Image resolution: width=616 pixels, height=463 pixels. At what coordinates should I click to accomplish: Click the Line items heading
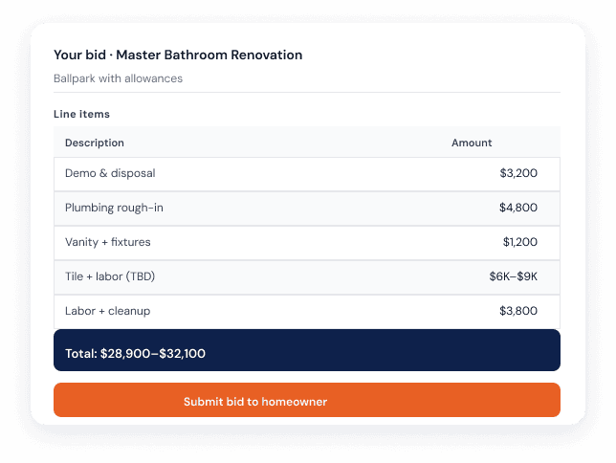(x=81, y=114)
